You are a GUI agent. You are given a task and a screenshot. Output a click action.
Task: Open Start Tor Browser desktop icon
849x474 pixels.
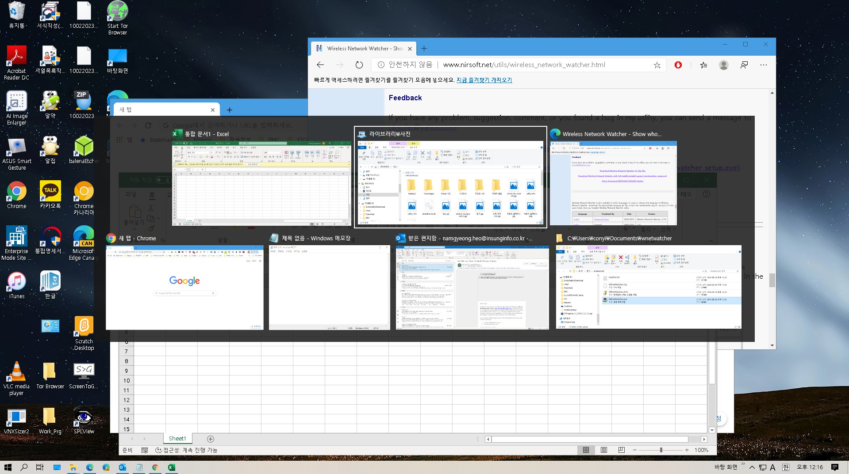[x=118, y=18]
